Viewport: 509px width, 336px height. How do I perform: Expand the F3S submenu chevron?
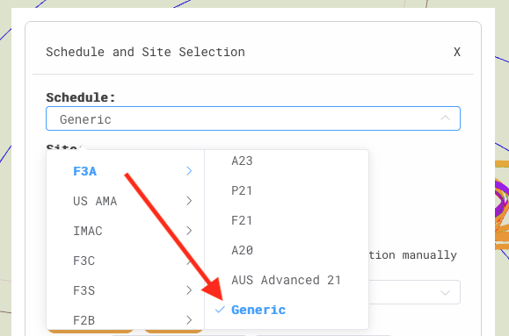[x=189, y=290]
